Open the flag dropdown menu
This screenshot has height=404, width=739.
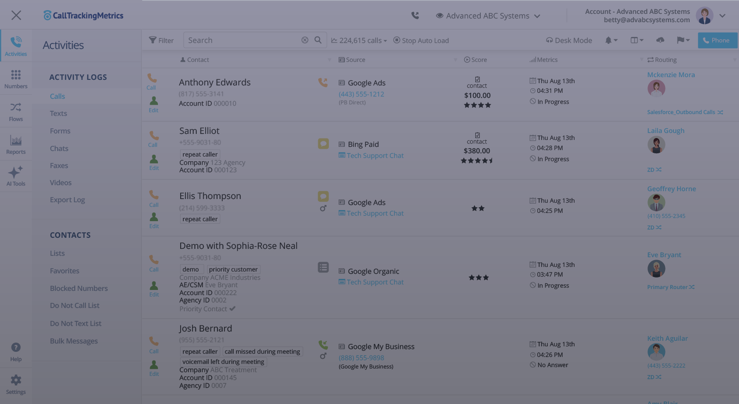pos(683,41)
